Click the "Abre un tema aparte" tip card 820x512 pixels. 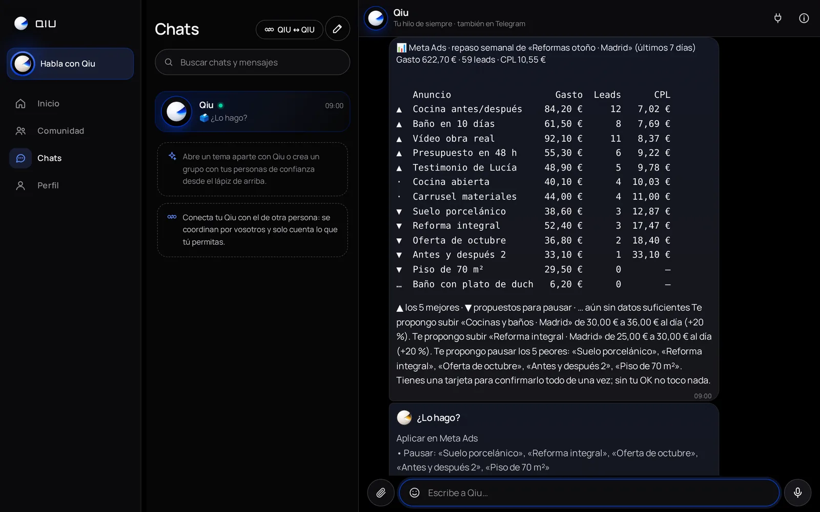click(252, 169)
